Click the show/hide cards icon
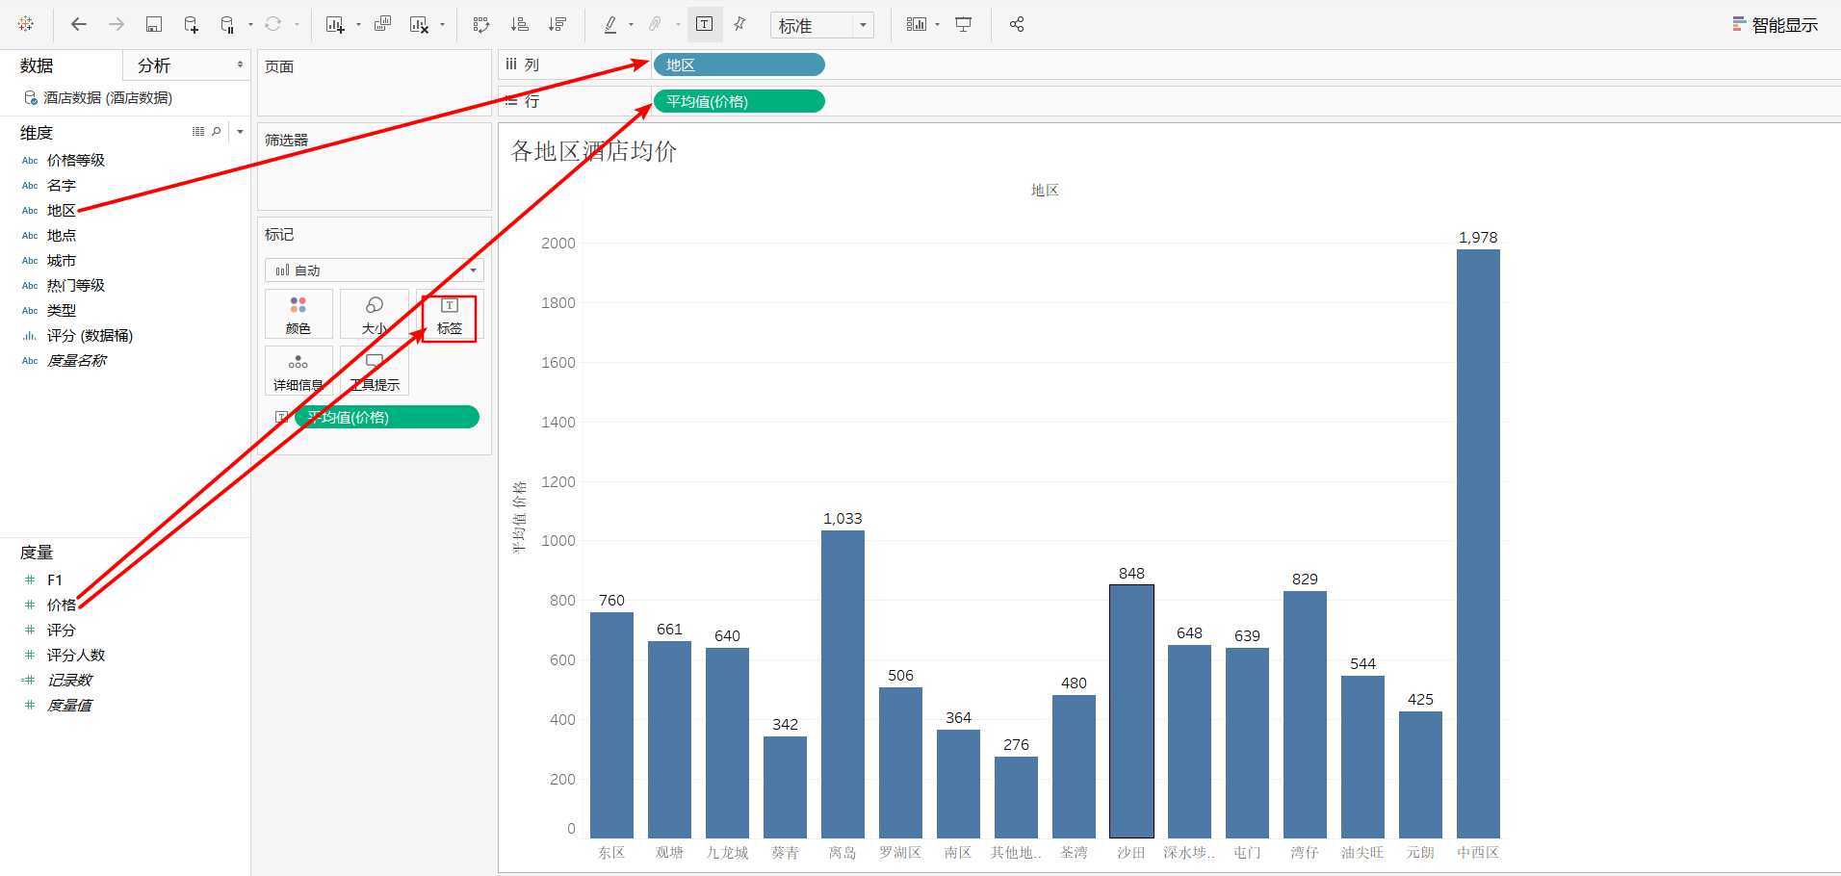The height and width of the screenshot is (876, 1841). click(917, 24)
